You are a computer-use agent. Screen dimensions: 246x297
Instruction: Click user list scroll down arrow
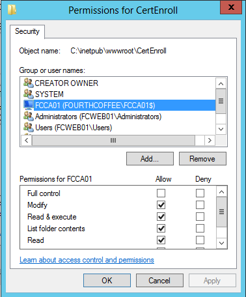pyautogui.click(x=221, y=129)
